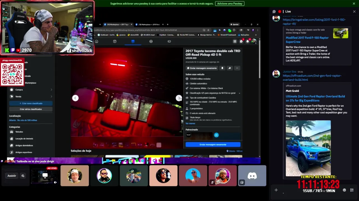Open Gemini button in Chrome
This screenshot has width=359, height=201.
(x=234, y=25)
